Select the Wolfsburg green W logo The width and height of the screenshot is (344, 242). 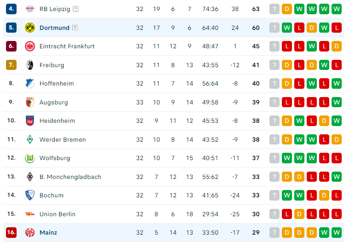pyautogui.click(x=30, y=158)
